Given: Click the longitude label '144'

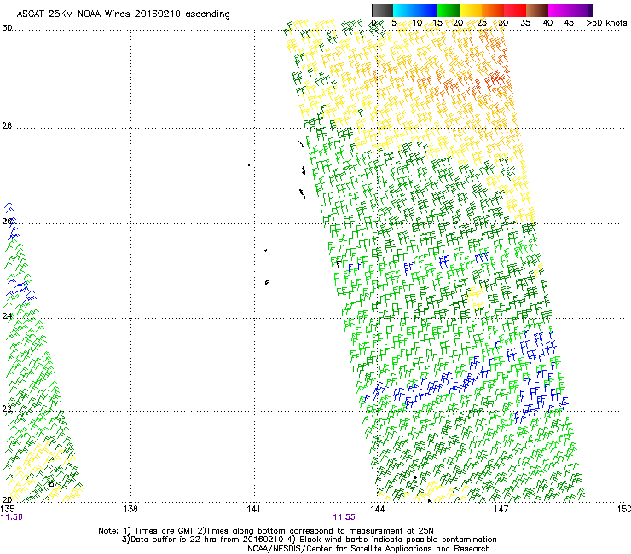Looking at the screenshot, I should [x=377, y=509].
